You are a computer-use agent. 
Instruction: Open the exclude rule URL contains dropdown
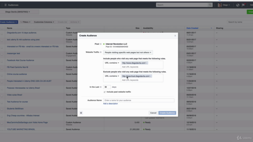tap(112, 76)
